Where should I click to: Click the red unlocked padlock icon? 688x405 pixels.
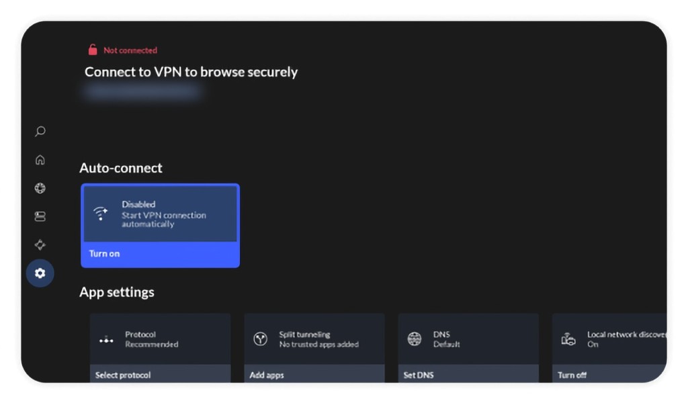pyautogui.click(x=93, y=50)
